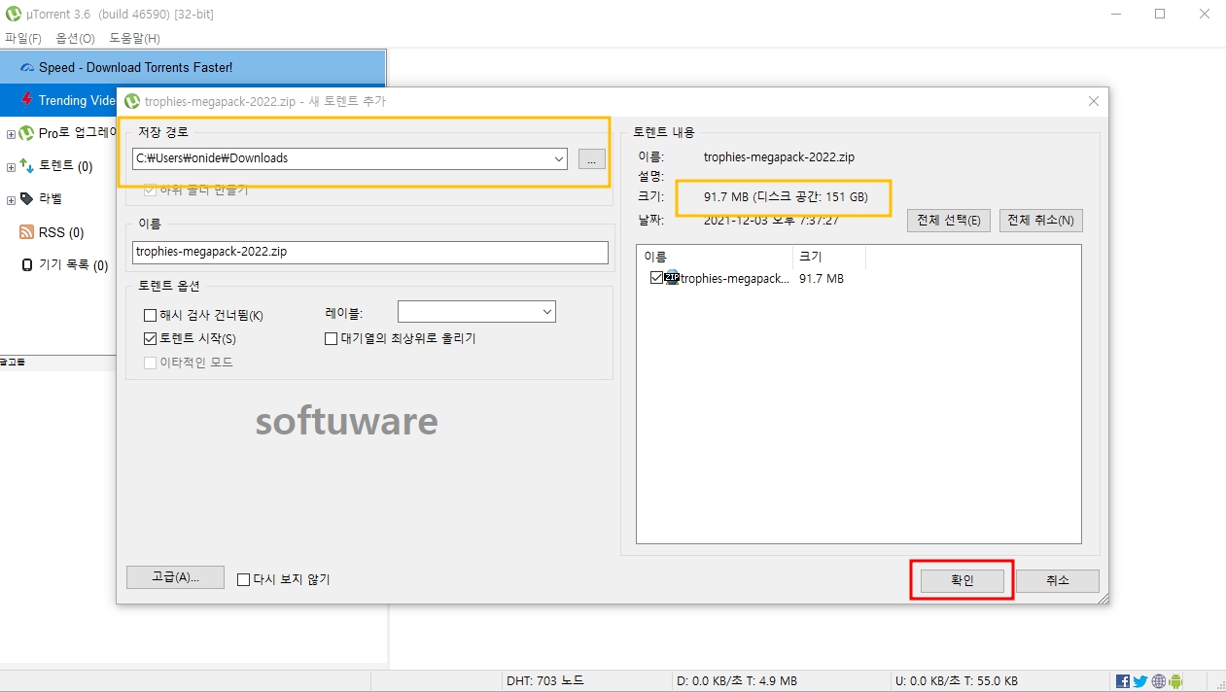Click the browse ... button next to path
This screenshot has width=1226, height=692.
(591, 159)
